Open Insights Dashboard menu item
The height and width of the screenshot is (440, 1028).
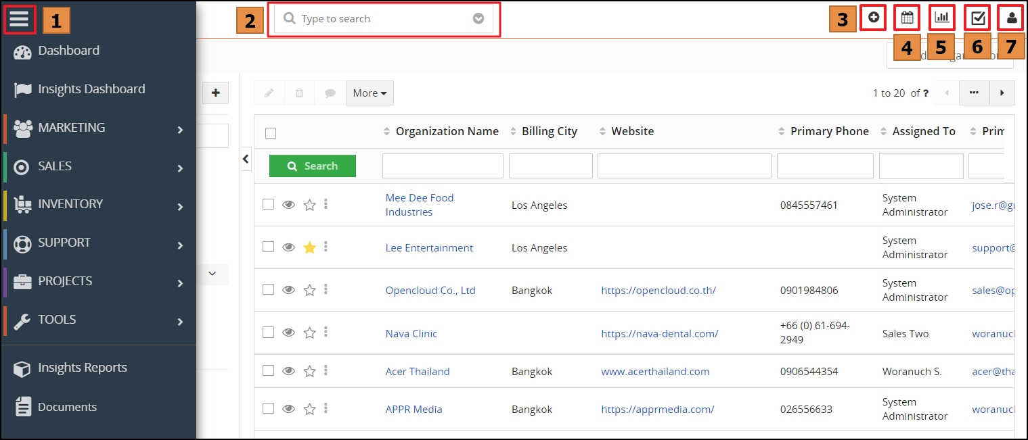tap(91, 89)
